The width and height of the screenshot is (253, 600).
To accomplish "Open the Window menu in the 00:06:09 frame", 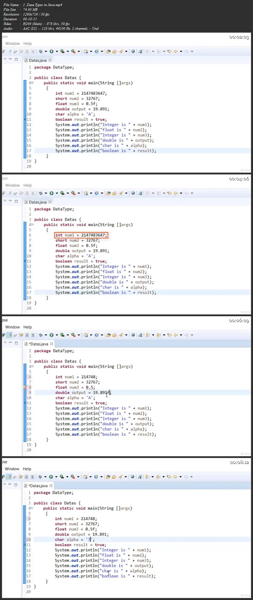I will (x=13, y=327).
